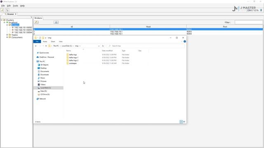Select broker 192.168.19.1:9094 in the tree
Image resolution: width=264 pixels, height=148 pixels.
[23, 32]
